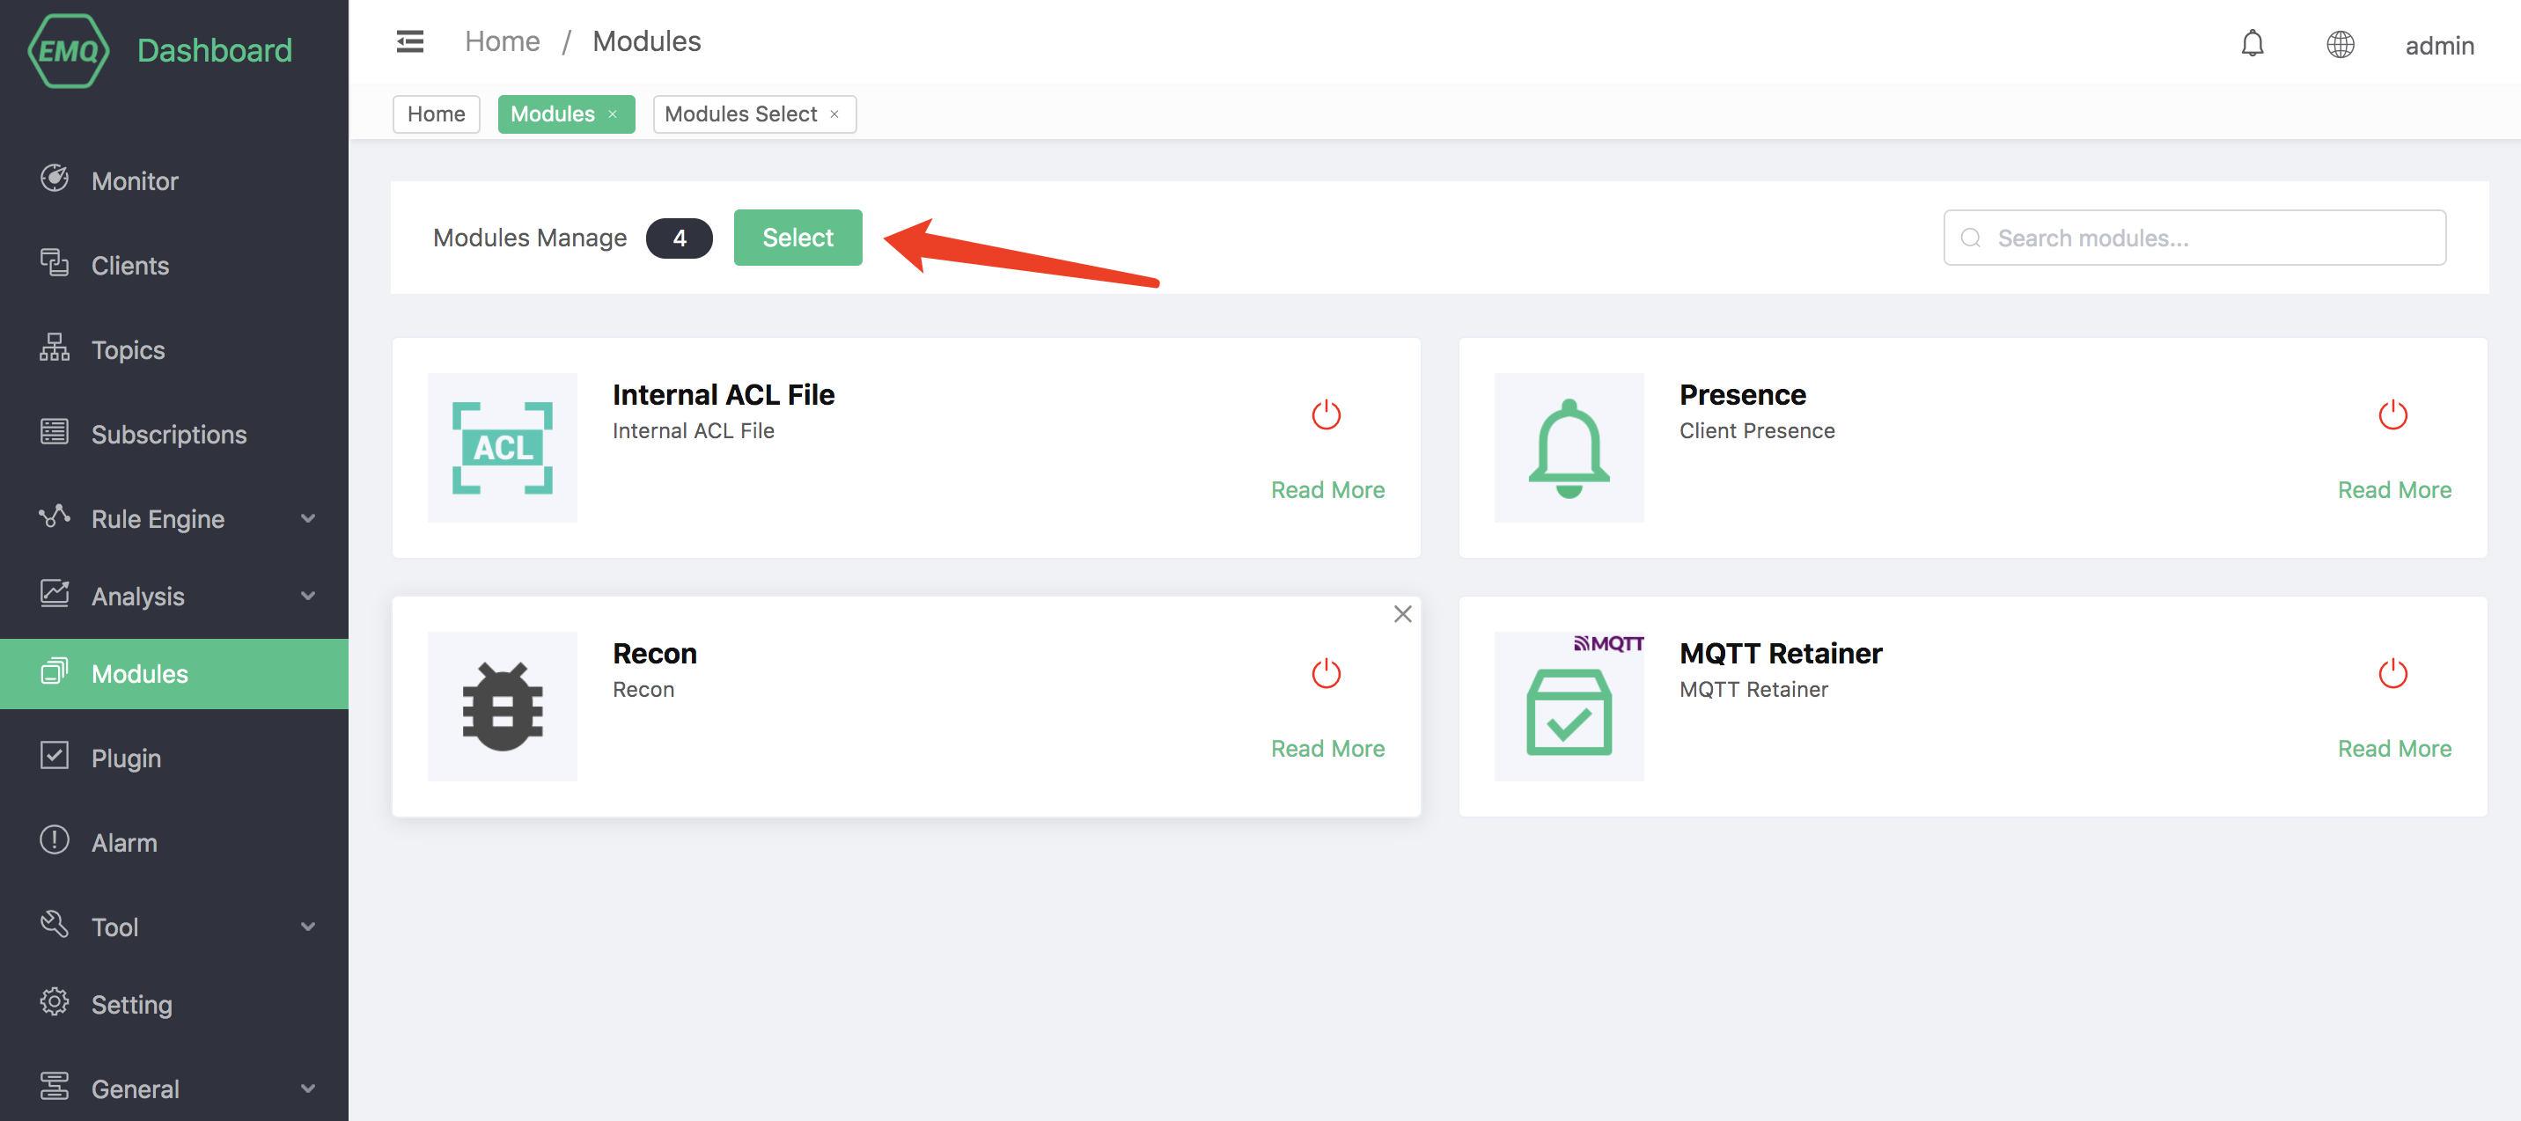Open language globe icon
The width and height of the screenshot is (2521, 1121).
click(x=2340, y=44)
